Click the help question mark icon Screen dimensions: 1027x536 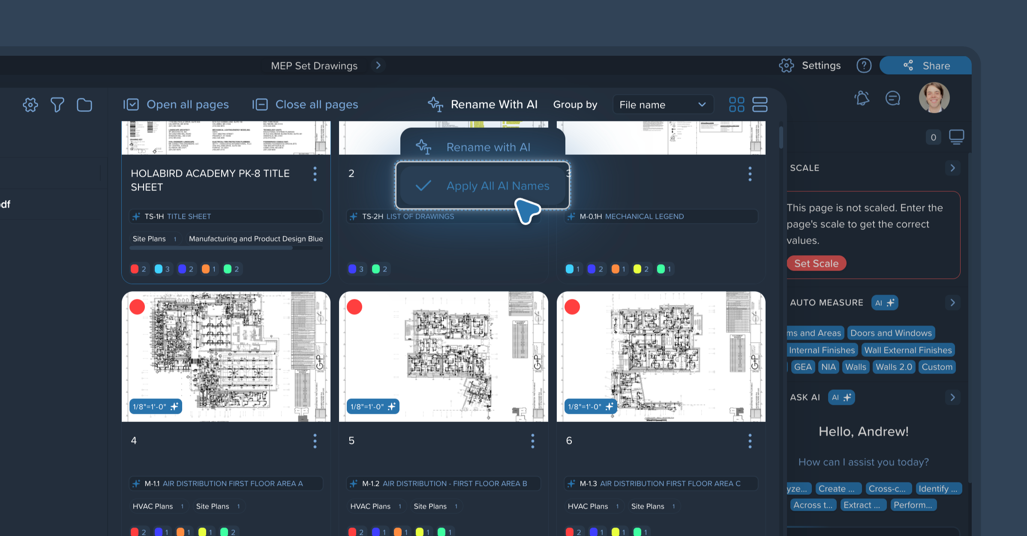pyautogui.click(x=864, y=66)
